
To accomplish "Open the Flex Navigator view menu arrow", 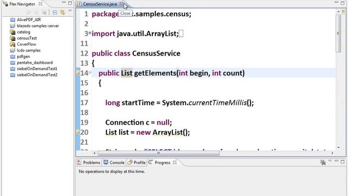I will 70,11.
